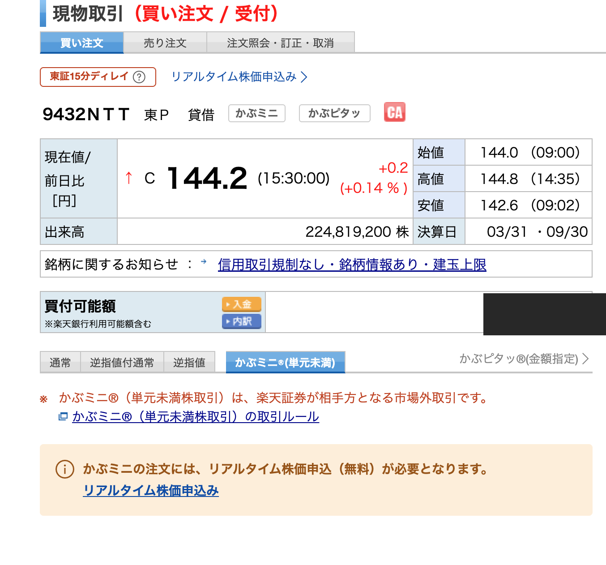Click the かぶピタッ button
The width and height of the screenshot is (606, 565).
(x=334, y=113)
